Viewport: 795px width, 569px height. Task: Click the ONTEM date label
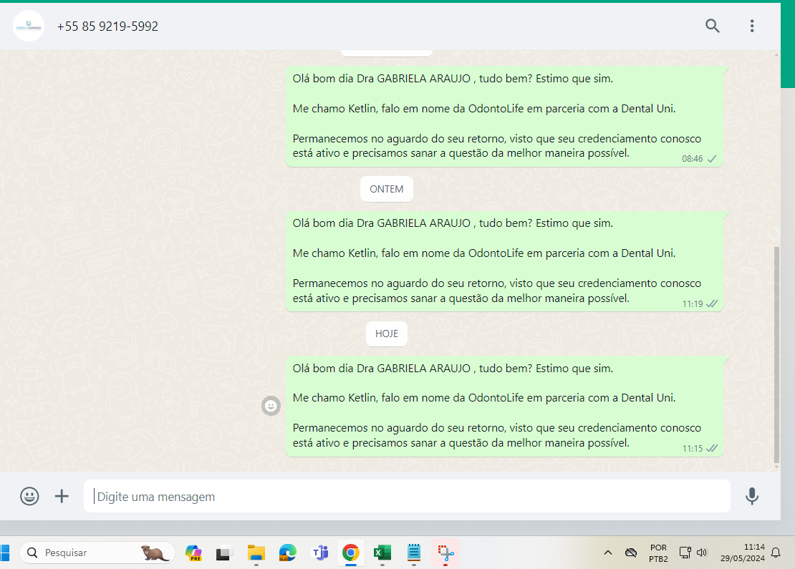click(386, 189)
